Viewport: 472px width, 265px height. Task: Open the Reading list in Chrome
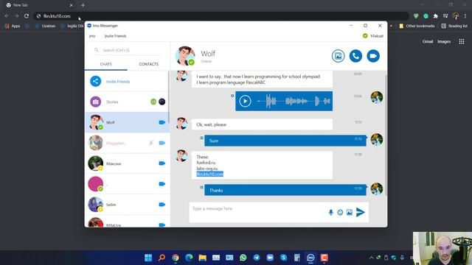tap(454, 26)
